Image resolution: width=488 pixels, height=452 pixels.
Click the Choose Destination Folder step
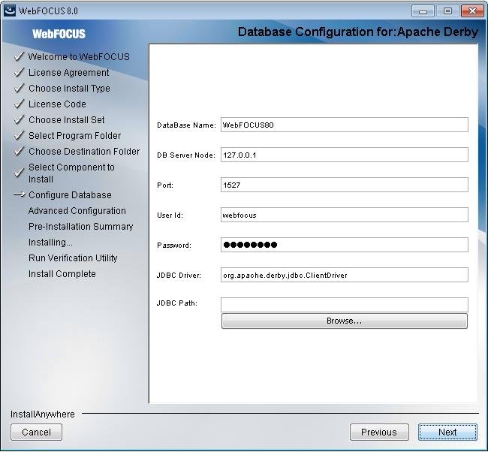[84, 151]
